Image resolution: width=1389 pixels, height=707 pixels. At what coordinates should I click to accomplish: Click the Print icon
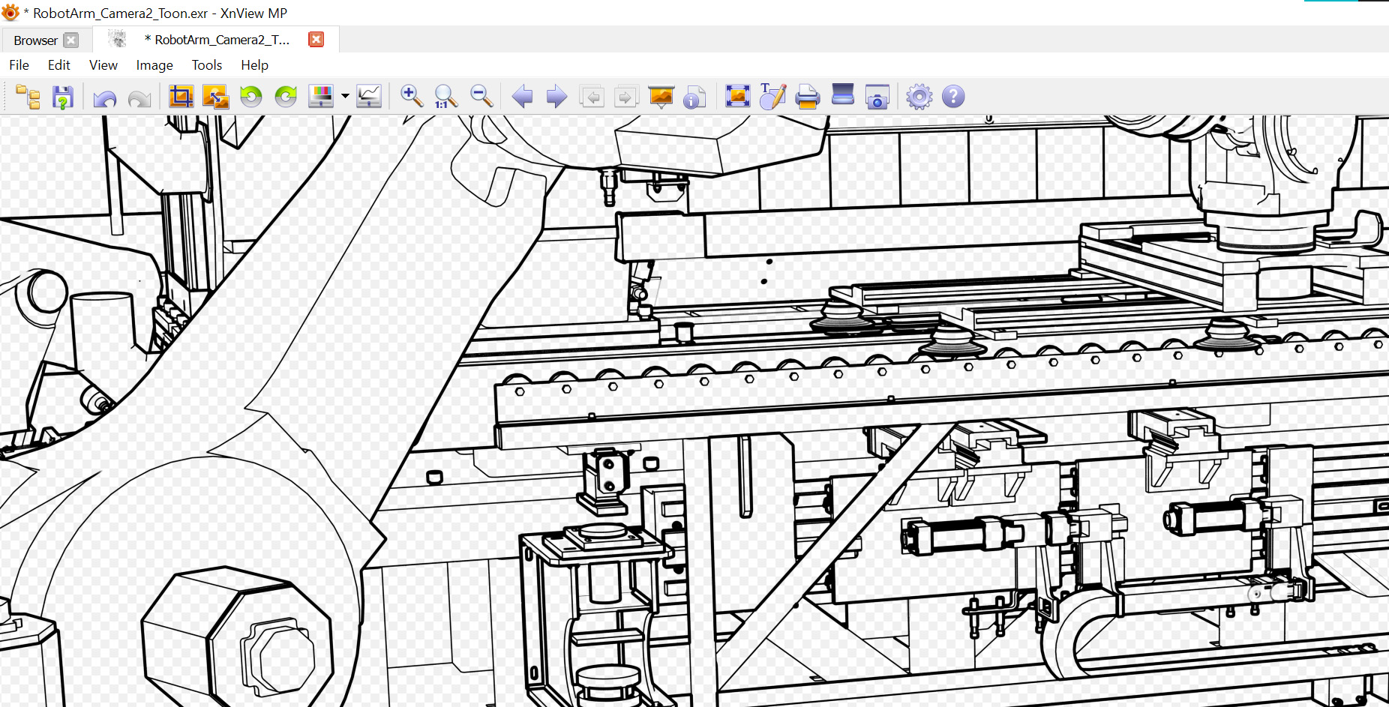pos(807,97)
